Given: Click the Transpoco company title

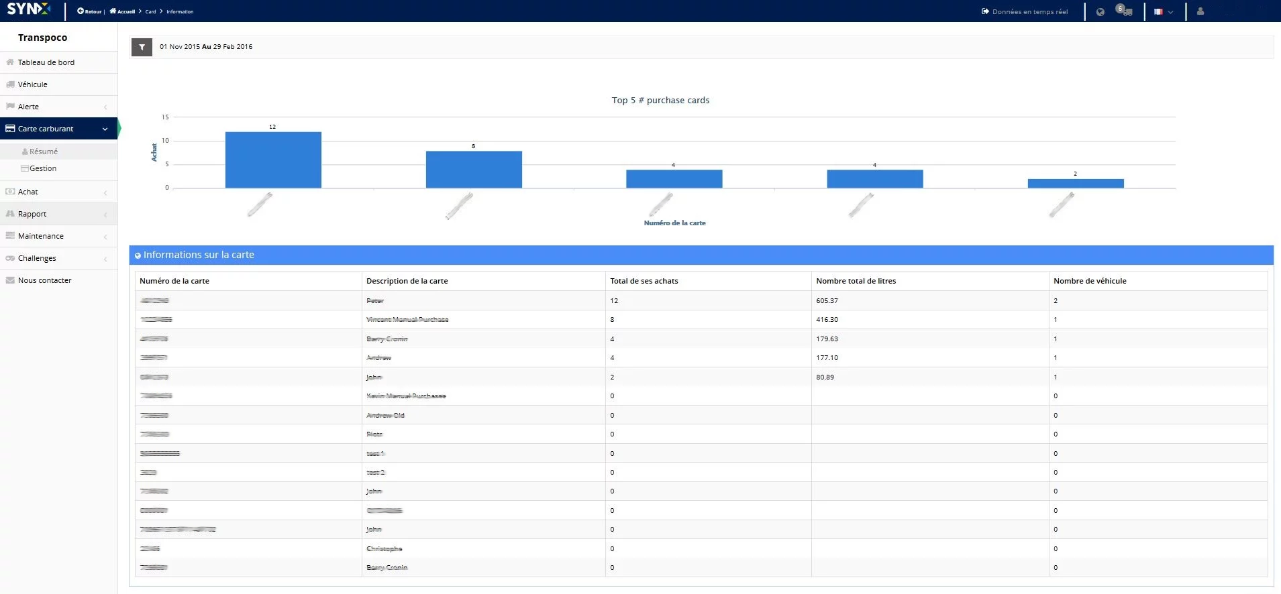Looking at the screenshot, I should (42, 38).
